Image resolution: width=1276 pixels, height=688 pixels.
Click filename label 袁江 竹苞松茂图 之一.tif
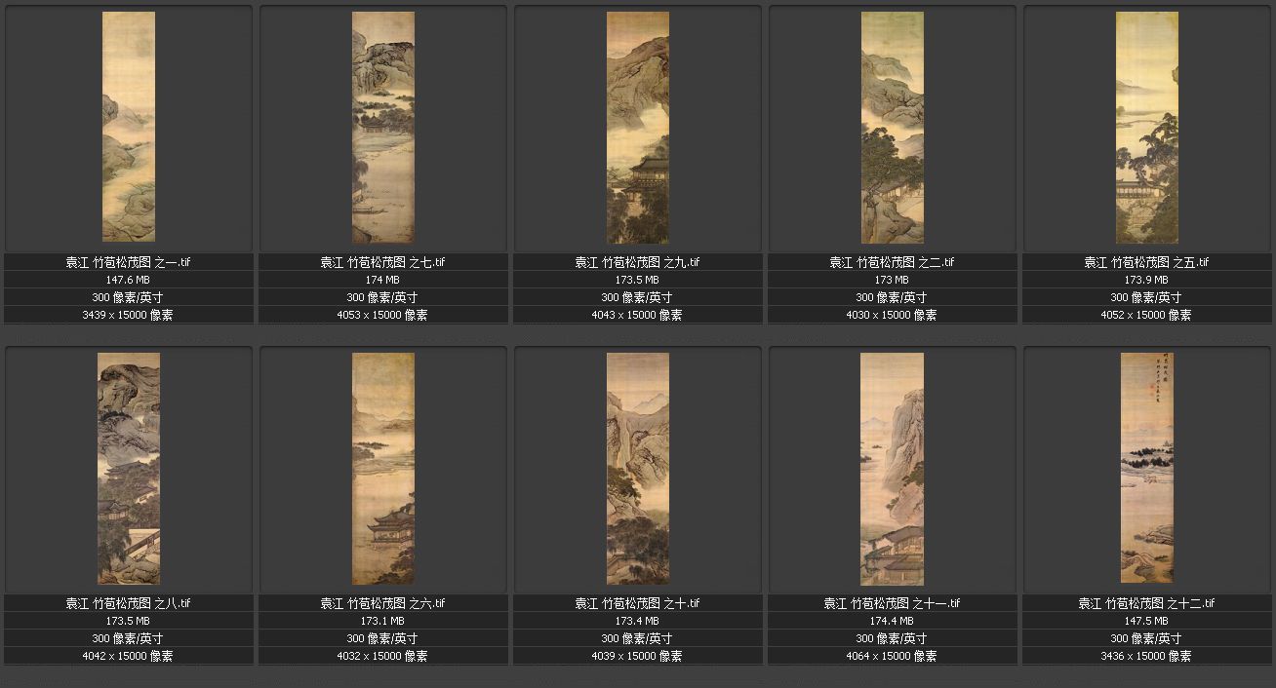click(129, 262)
